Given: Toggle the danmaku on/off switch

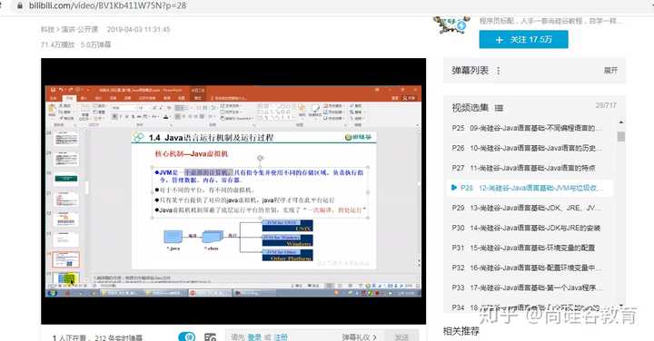Looking at the screenshot, I should click(x=186, y=336).
